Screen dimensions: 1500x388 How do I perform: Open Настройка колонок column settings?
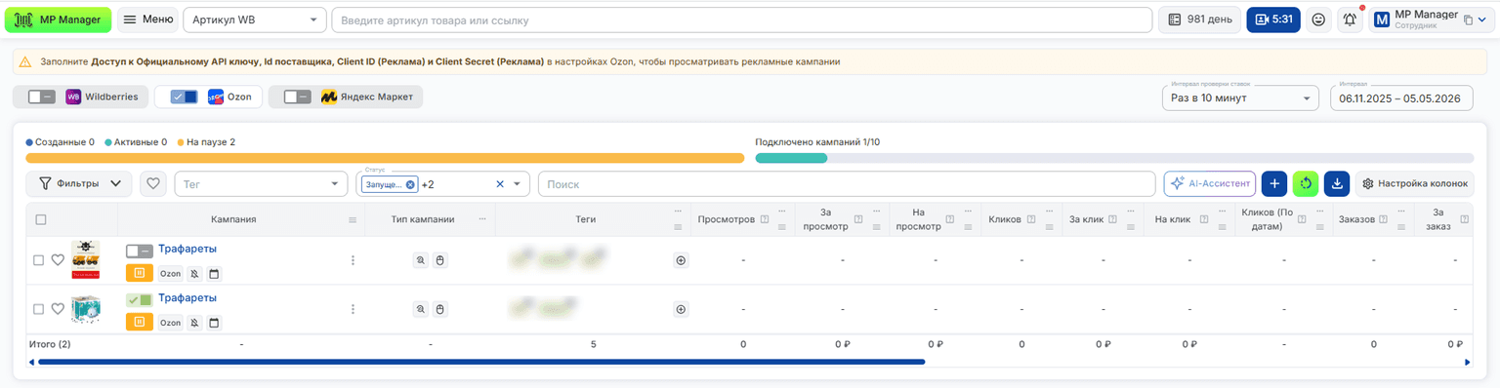pyautogui.click(x=1414, y=183)
